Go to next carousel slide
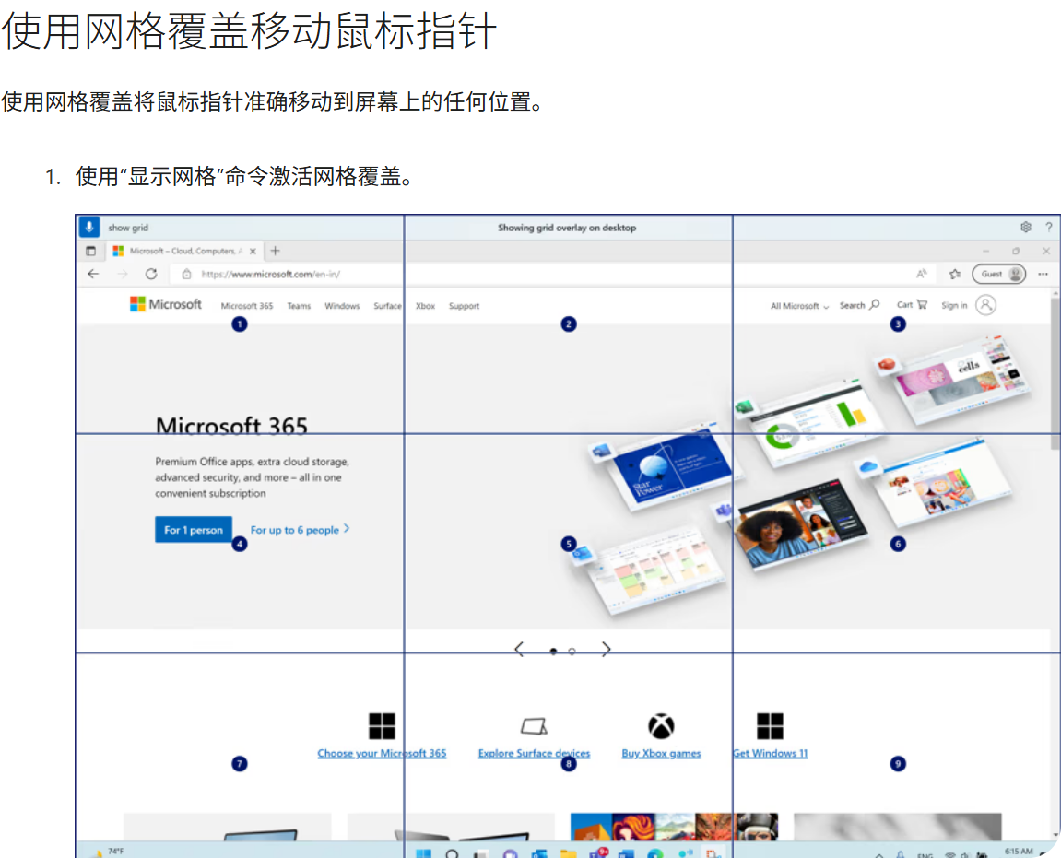The width and height of the screenshot is (1061, 858). tap(607, 650)
